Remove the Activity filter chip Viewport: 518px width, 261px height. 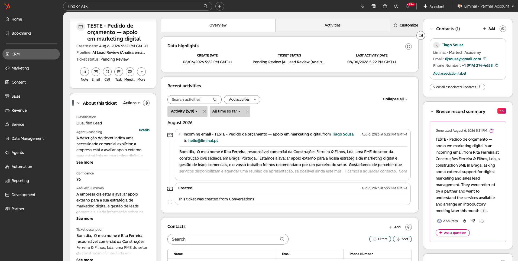[x=204, y=111]
